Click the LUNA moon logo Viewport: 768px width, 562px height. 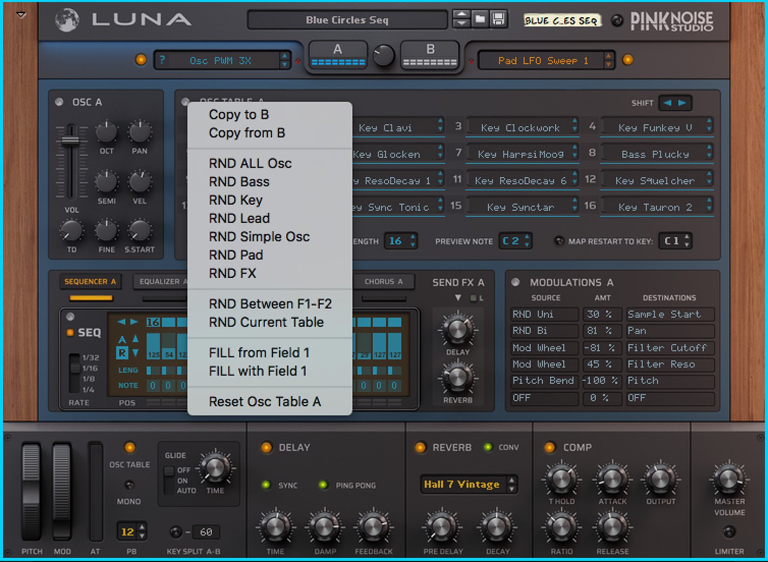coord(67,19)
